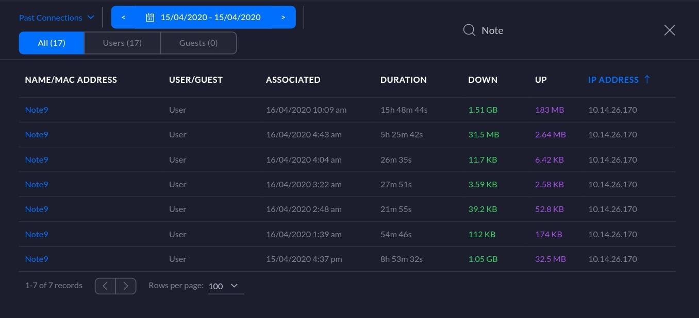The width and height of the screenshot is (699, 318).
Task: Sort by Name/MAC Address column header
Action: (x=71, y=80)
